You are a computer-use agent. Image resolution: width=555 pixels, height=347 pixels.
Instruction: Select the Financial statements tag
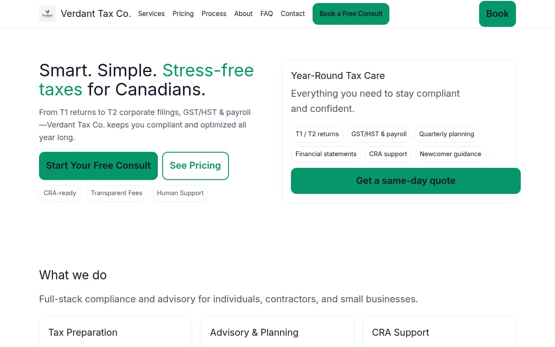tap(326, 154)
